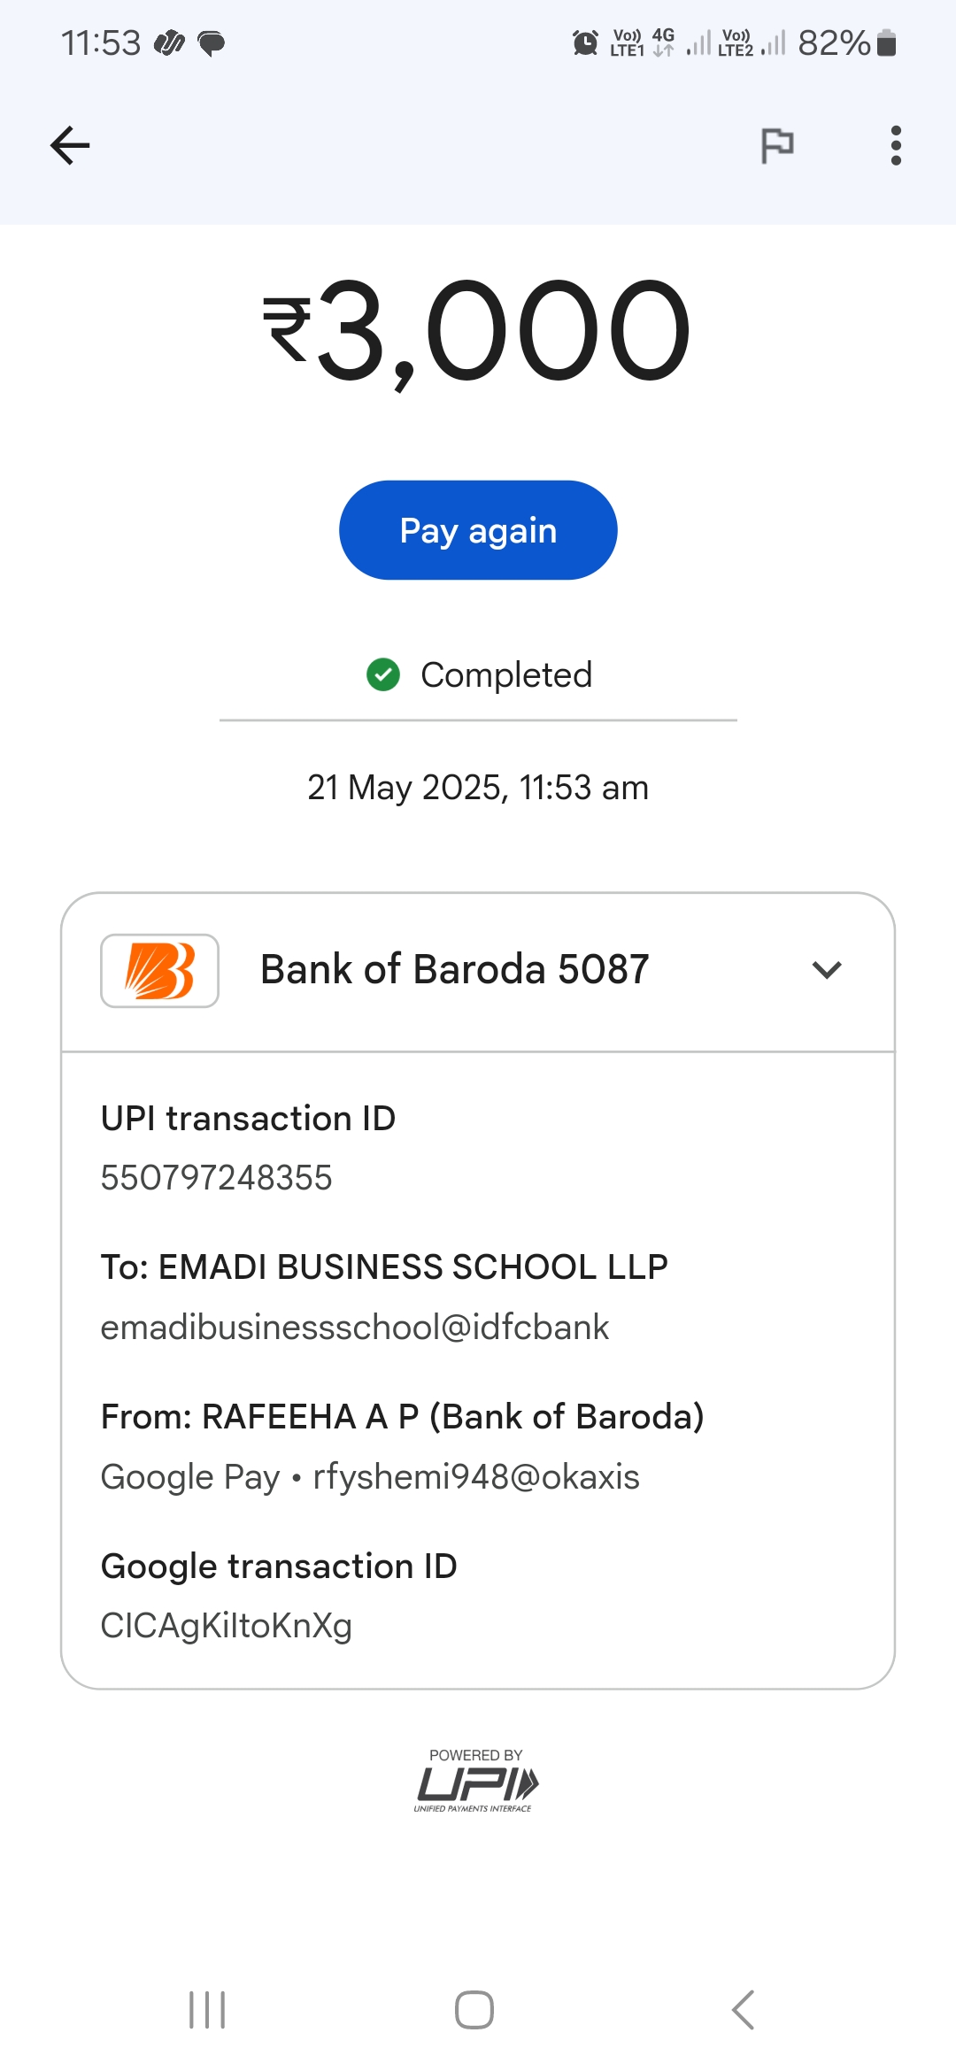956x2071 pixels.
Task: Expand the Bank of Baroda chevron
Action: [x=826, y=970]
